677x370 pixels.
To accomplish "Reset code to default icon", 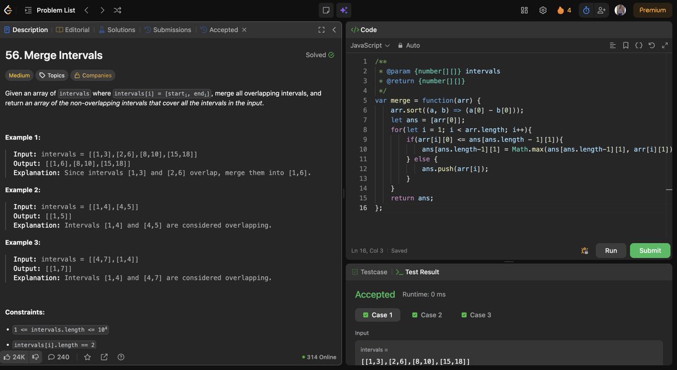I will point(652,45).
